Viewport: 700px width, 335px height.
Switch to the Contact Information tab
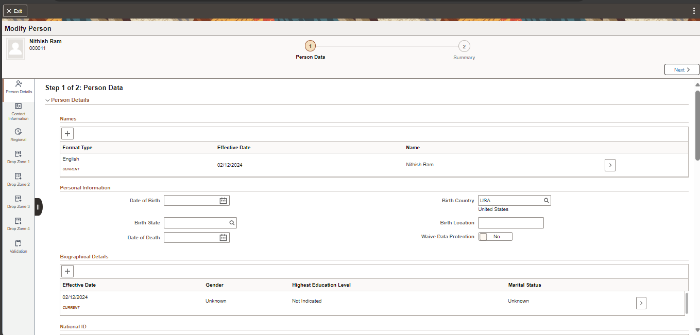[19, 112]
